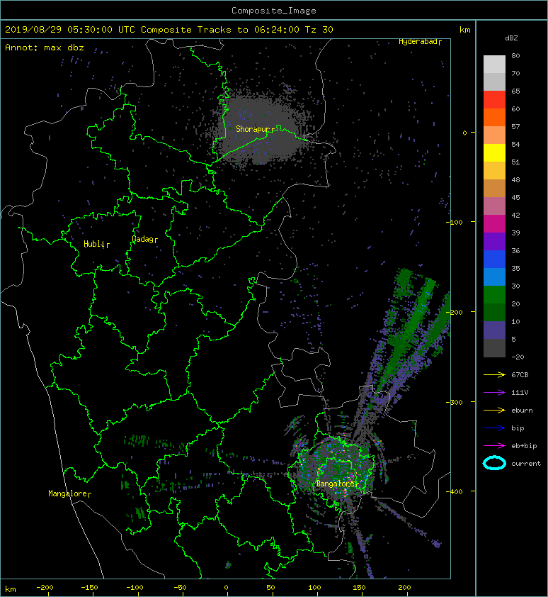Click the 60 dBZ dark orange swatch
The height and width of the screenshot is (597, 548).
[x=494, y=117]
